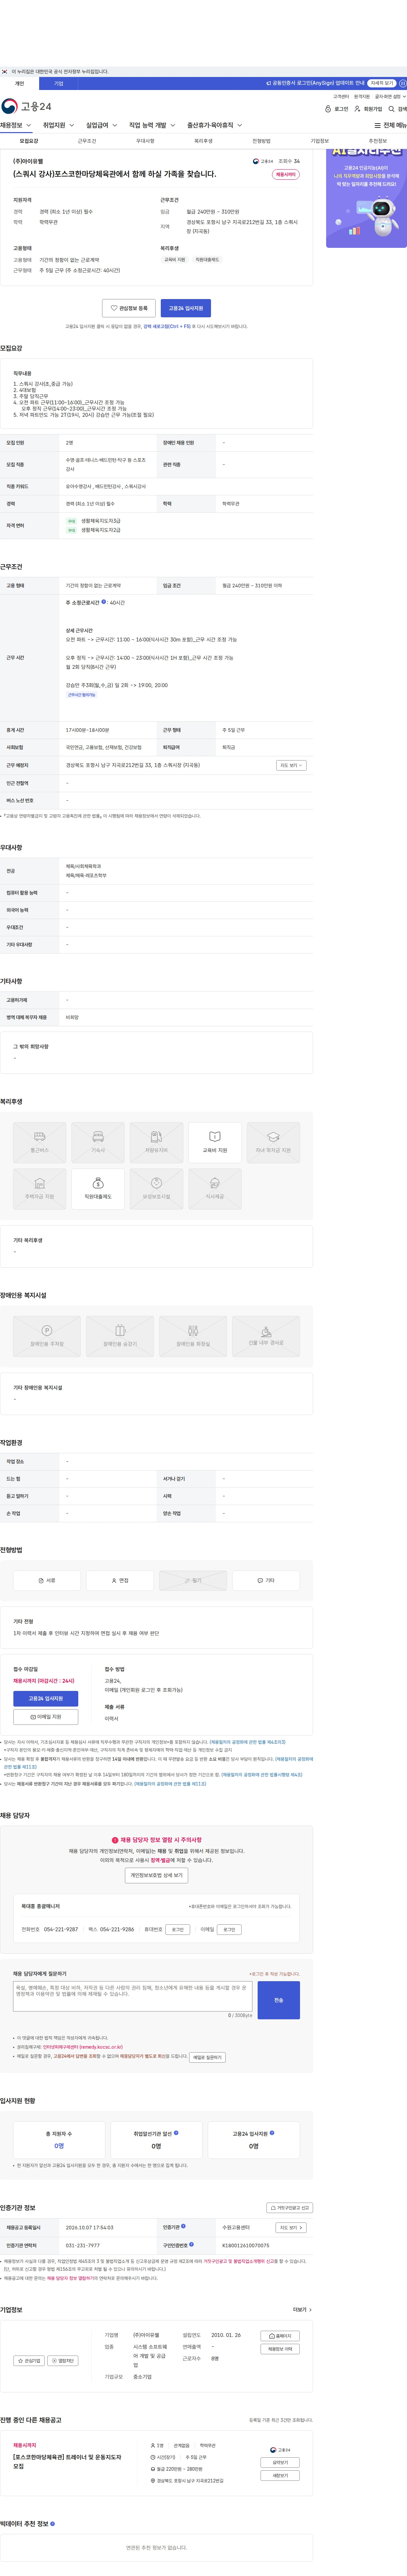This screenshot has width=407, height=2576.
Task: Click the 장애인용 주차장 facility icon
Action: [x=47, y=1336]
